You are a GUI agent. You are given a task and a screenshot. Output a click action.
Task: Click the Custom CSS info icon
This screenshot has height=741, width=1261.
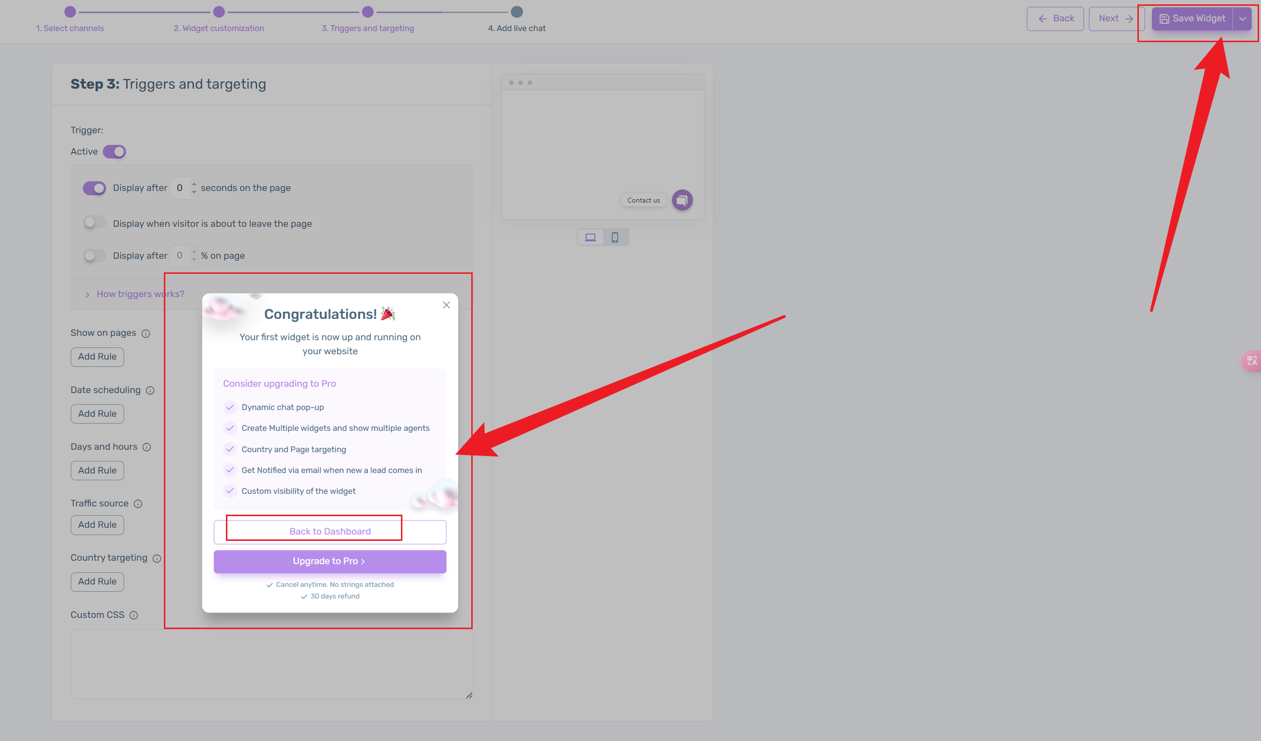click(x=134, y=615)
